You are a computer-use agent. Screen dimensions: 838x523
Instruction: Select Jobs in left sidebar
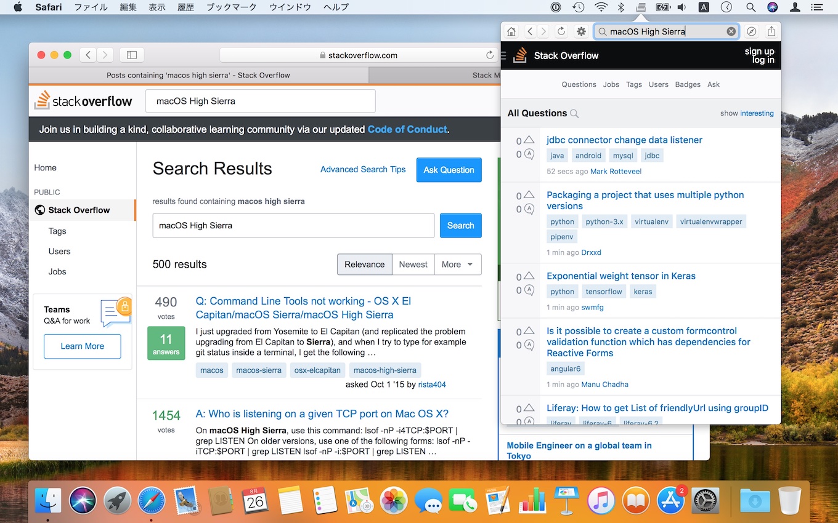57,271
